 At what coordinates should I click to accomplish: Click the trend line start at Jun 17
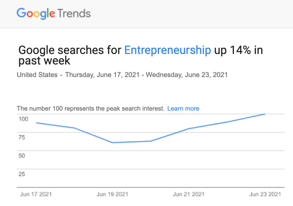point(36,123)
